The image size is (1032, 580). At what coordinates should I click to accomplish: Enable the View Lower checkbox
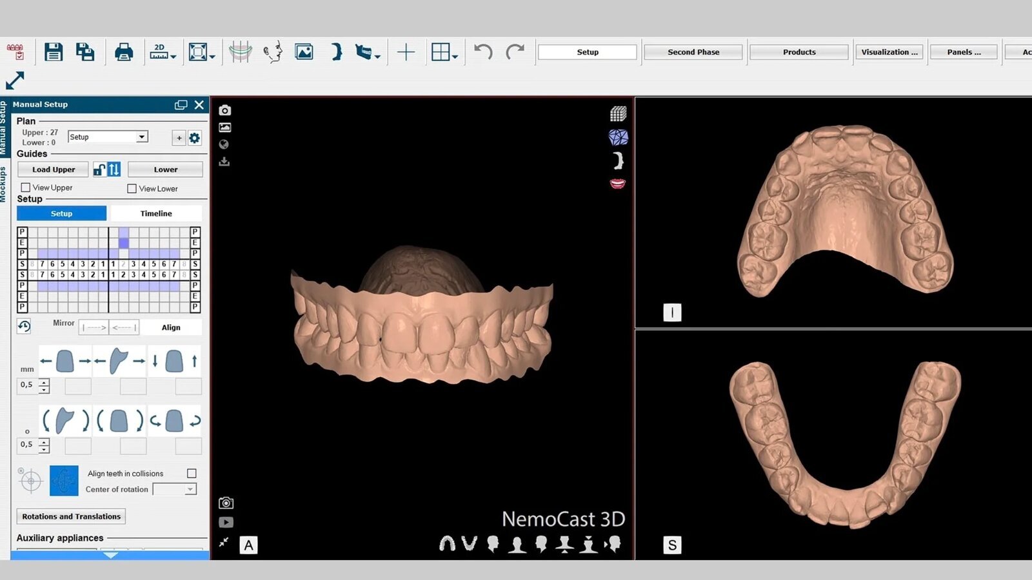tap(132, 188)
